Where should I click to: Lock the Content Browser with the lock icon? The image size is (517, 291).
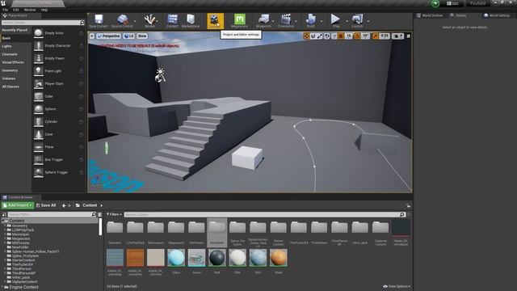click(408, 205)
